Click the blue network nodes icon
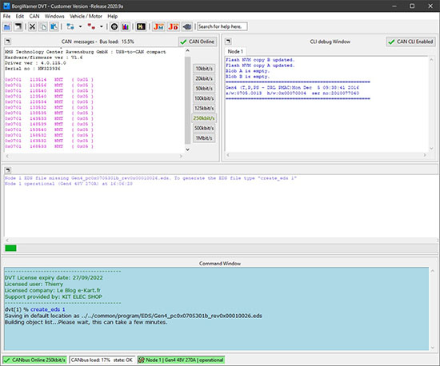Viewport: 440px width, 366px height. [x=70, y=26]
